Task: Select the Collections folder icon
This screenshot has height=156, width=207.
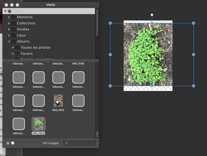Action: [14, 24]
